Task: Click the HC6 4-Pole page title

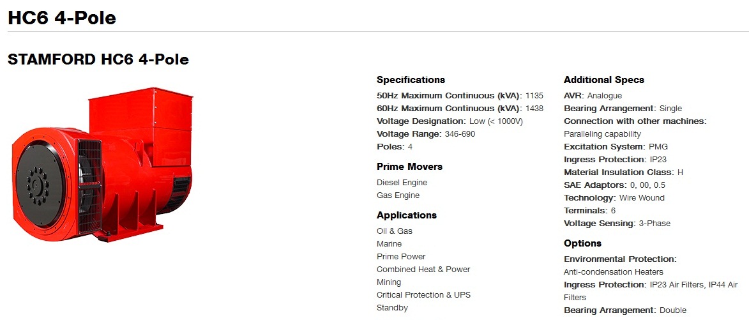Action: [62, 18]
